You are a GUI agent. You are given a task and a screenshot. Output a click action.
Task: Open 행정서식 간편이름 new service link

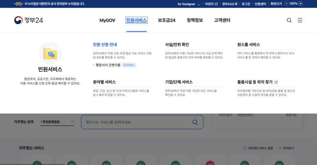[108, 65]
